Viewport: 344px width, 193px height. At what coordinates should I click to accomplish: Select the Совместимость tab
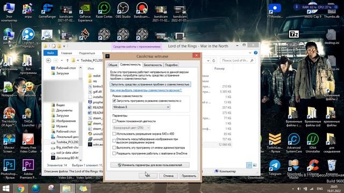coord(130,64)
